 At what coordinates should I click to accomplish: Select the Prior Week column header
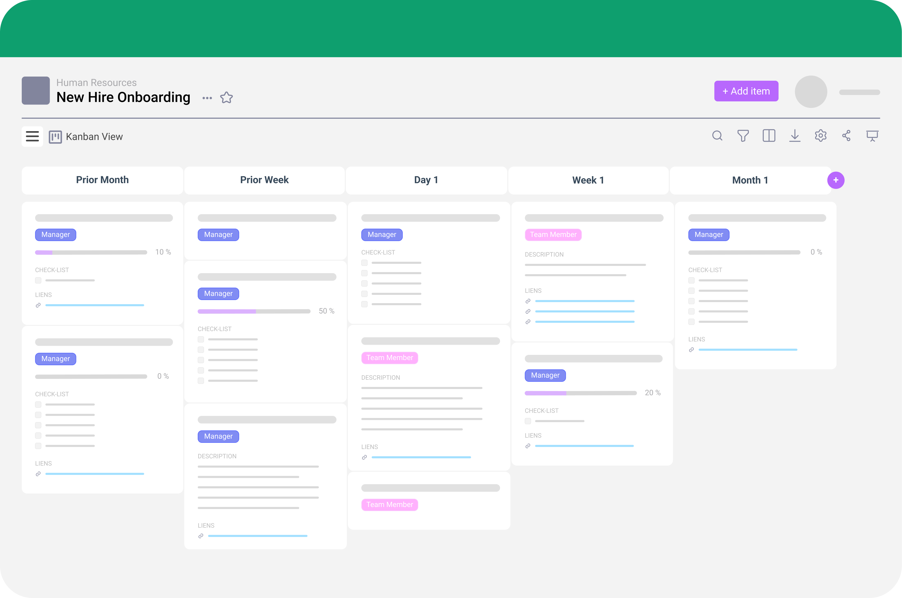coord(264,180)
